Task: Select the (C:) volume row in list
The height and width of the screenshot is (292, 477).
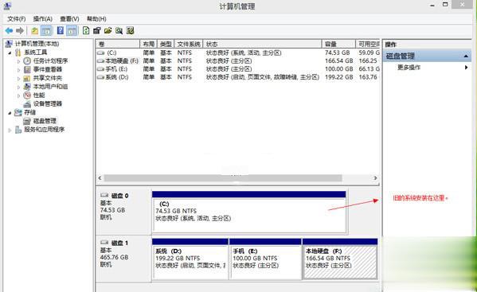Action: [237, 53]
